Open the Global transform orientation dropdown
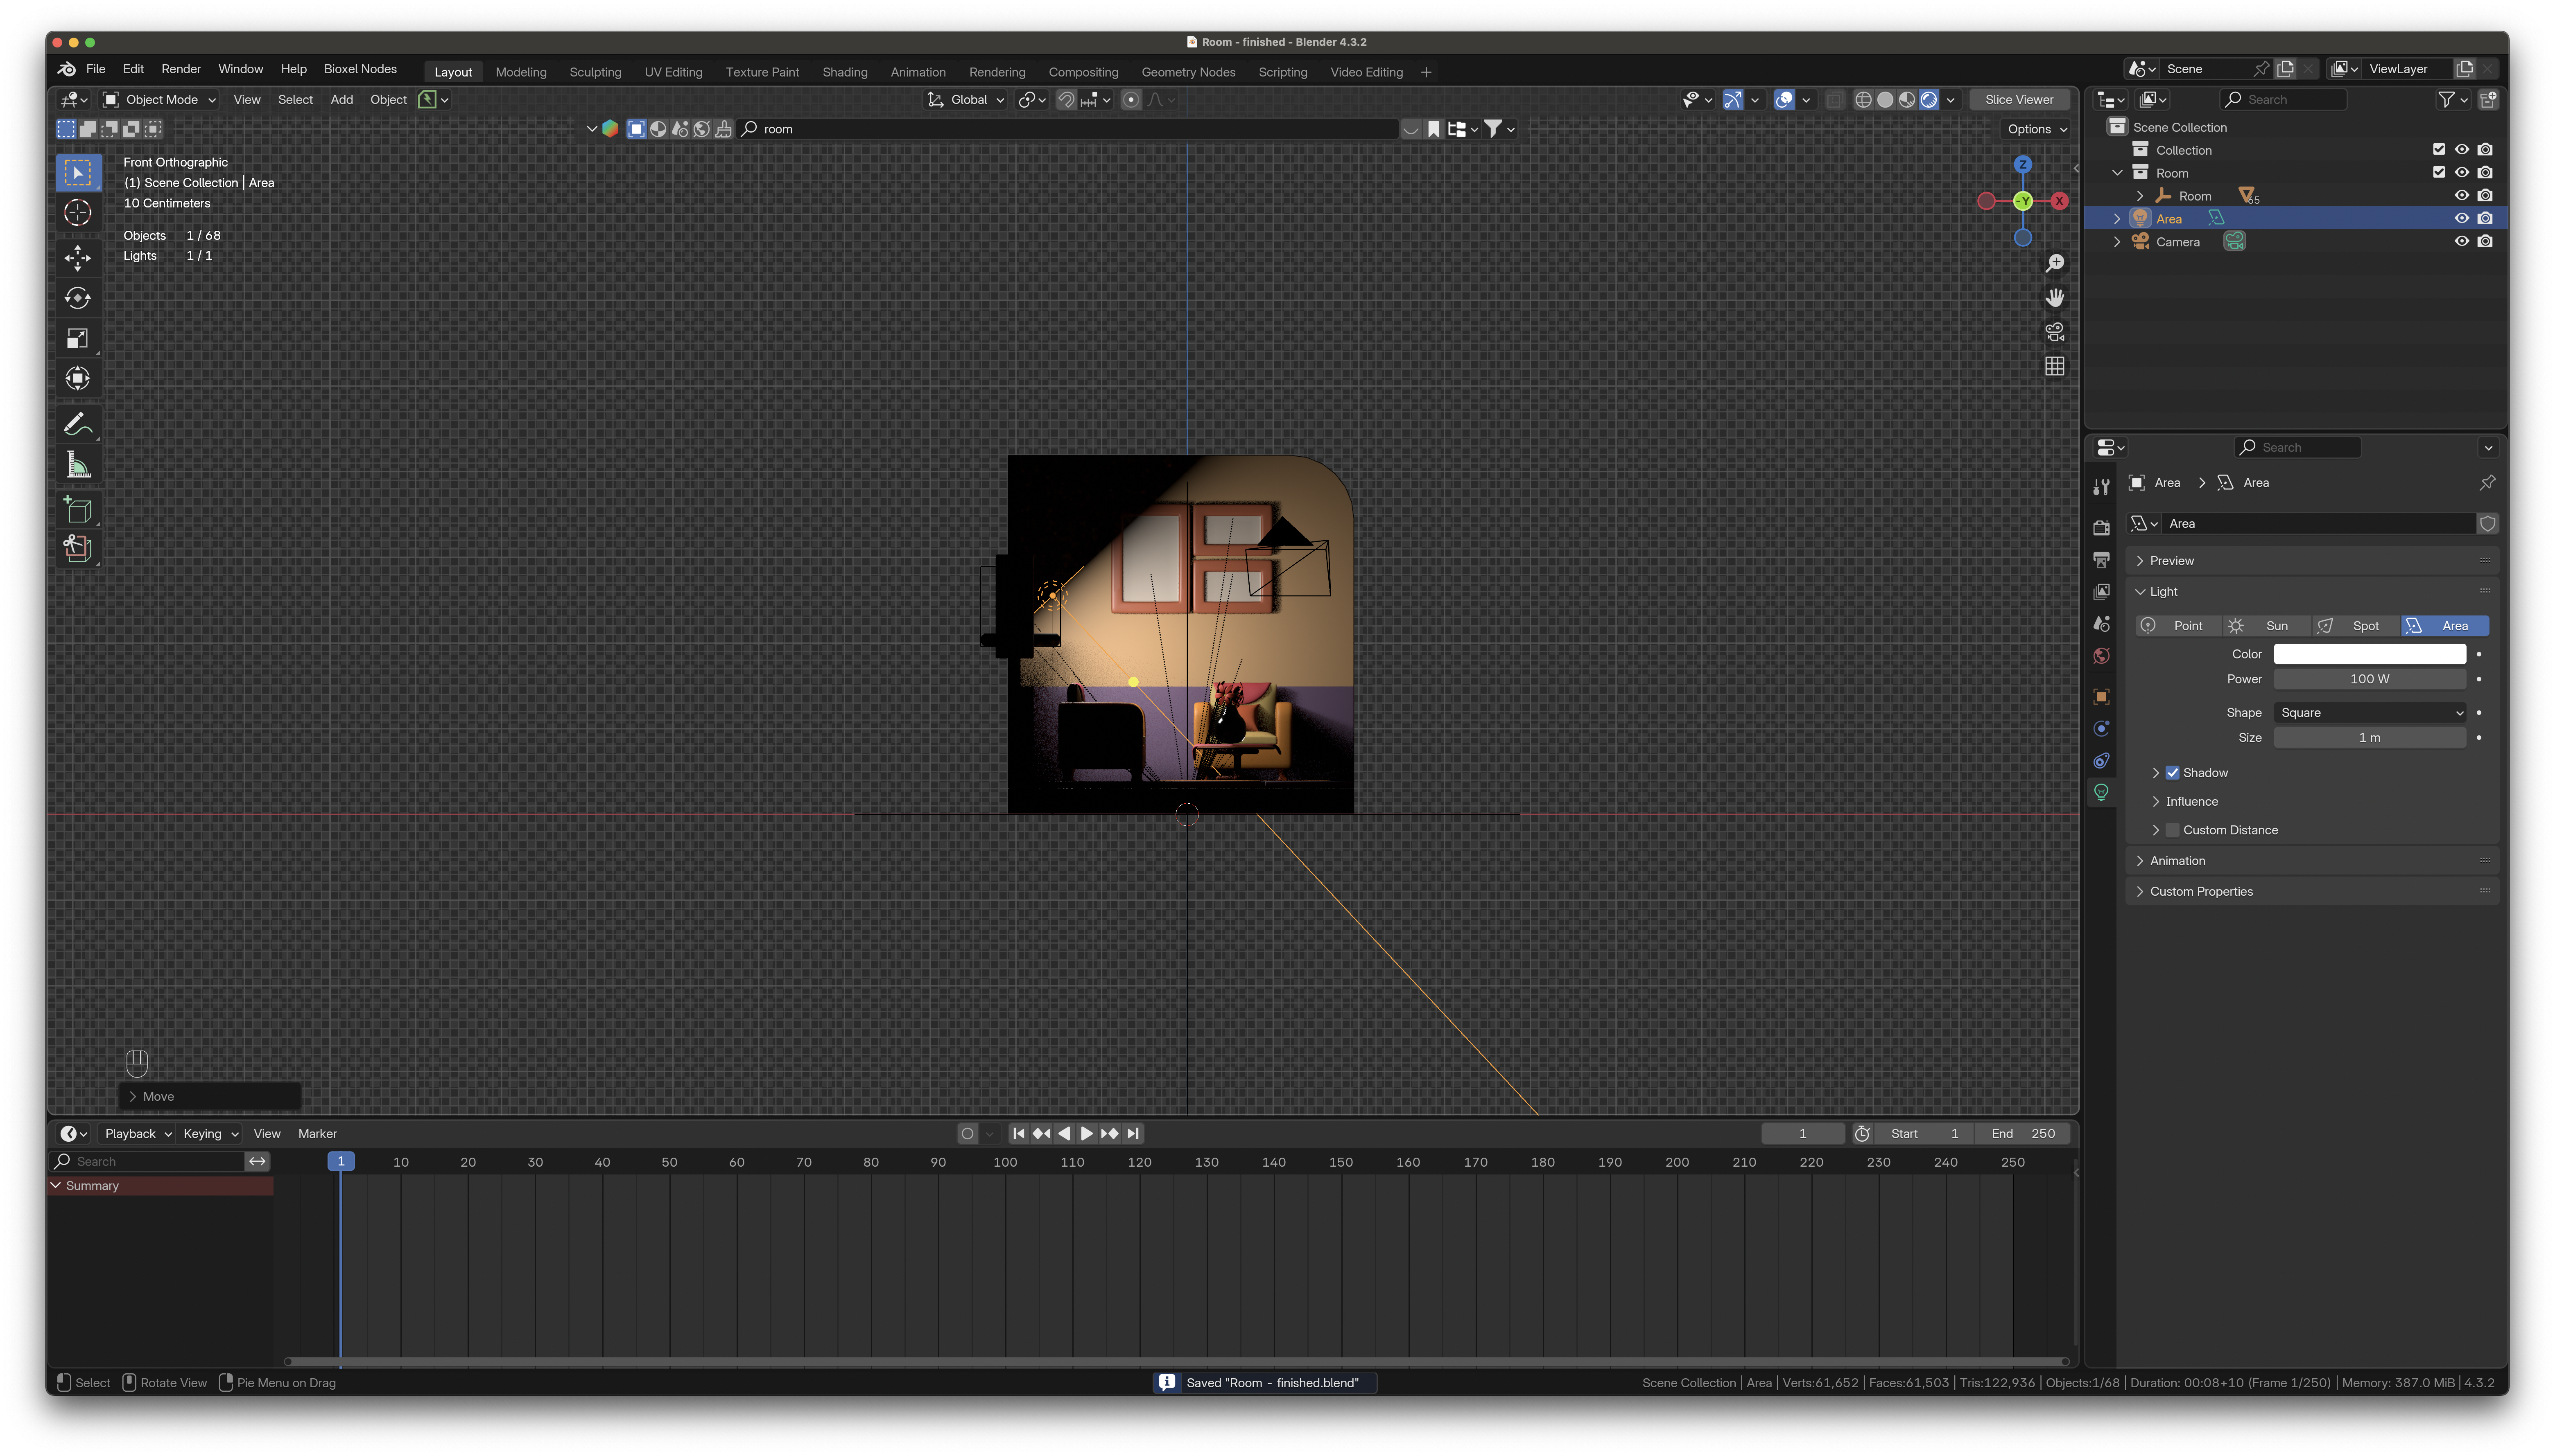2555x1456 pixels. (x=966, y=100)
